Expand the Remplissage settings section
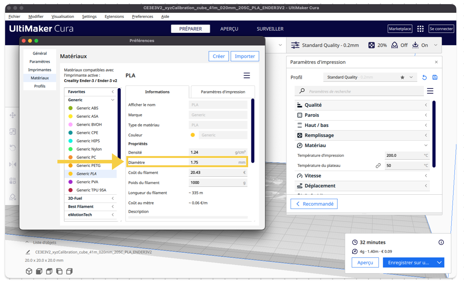 (362, 135)
